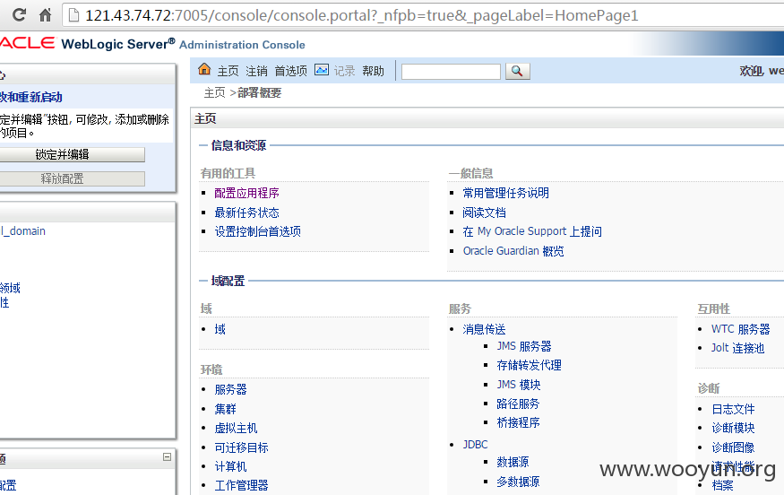Image resolution: width=784 pixels, height=495 pixels.
Task: Open 数据源 link
Action: coord(513,462)
